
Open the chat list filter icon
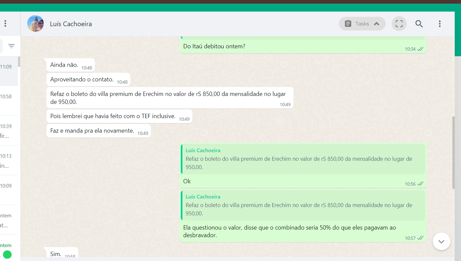pos(12,46)
